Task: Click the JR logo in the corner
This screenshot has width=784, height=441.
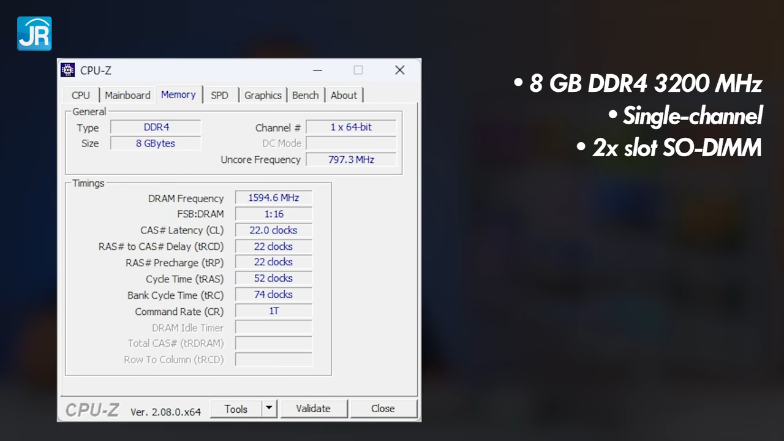Action: click(34, 33)
